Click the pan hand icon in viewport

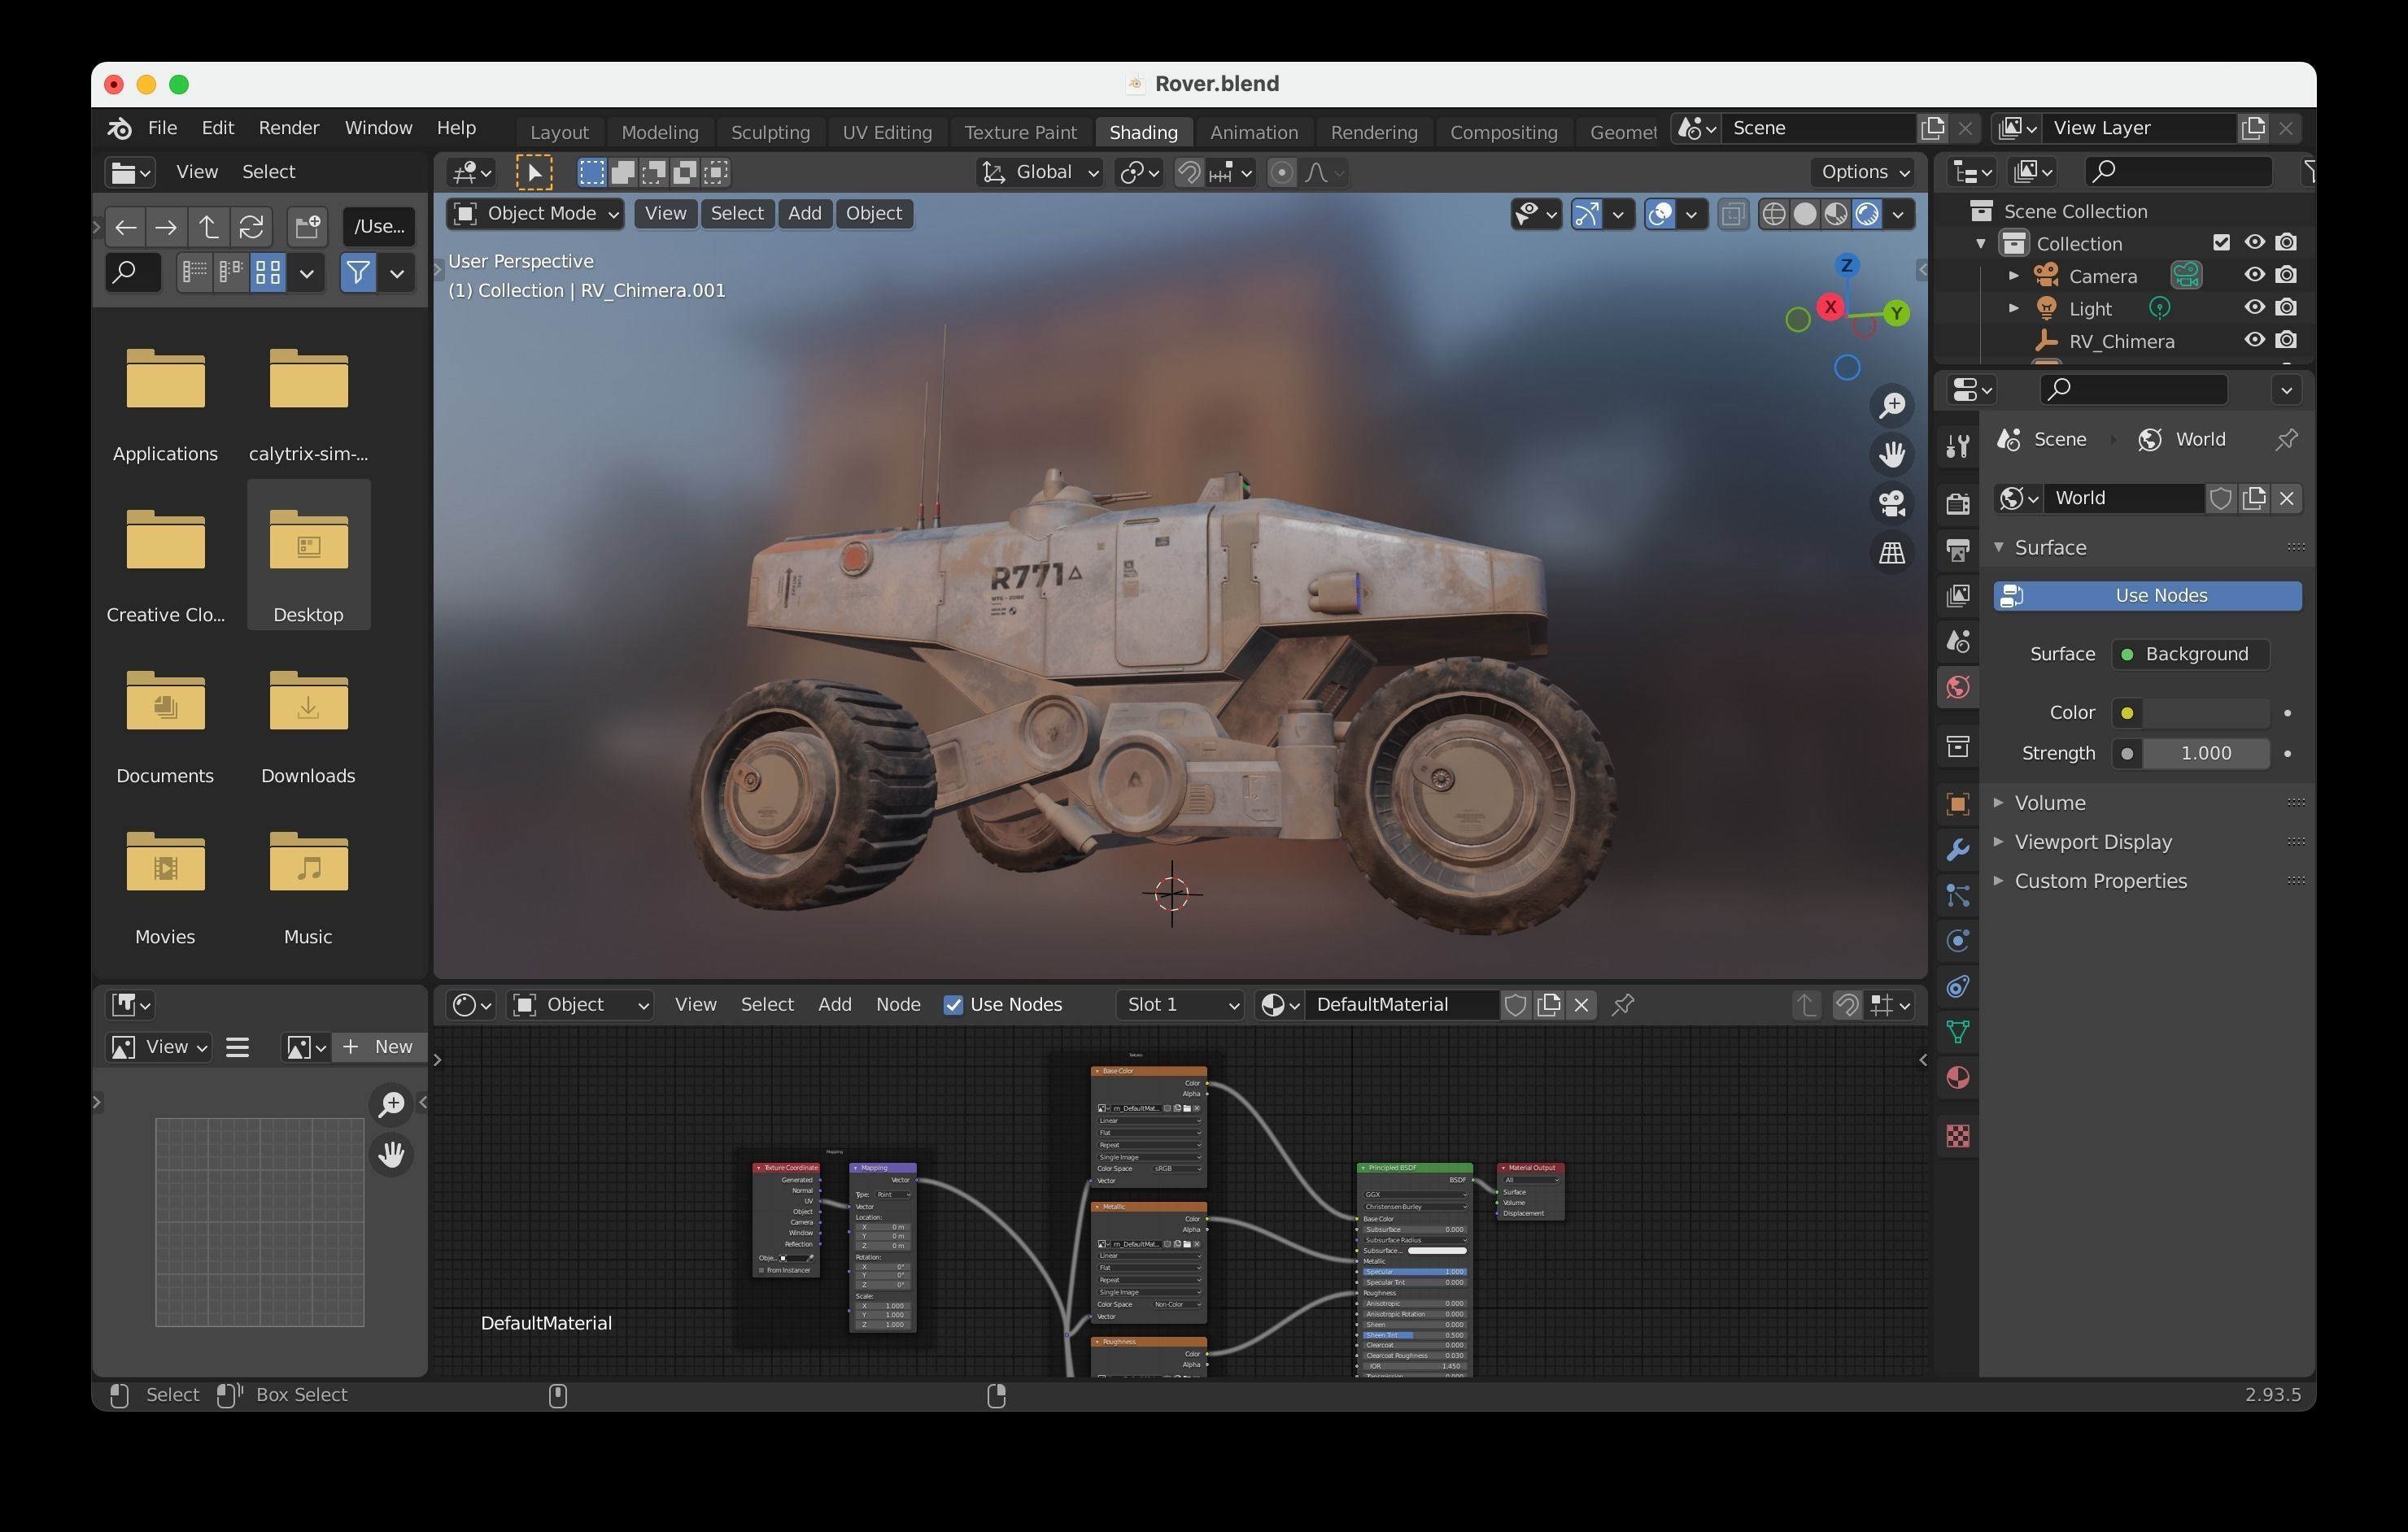pos(1891,455)
